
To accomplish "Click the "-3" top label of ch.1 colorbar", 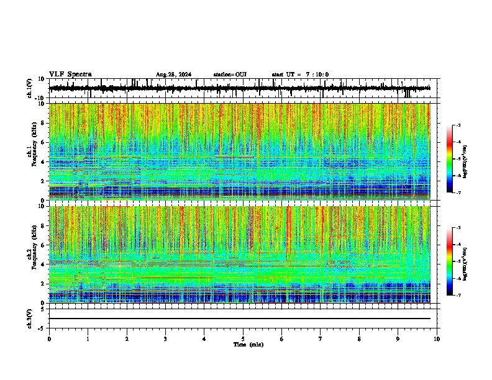I will click(x=458, y=125).
